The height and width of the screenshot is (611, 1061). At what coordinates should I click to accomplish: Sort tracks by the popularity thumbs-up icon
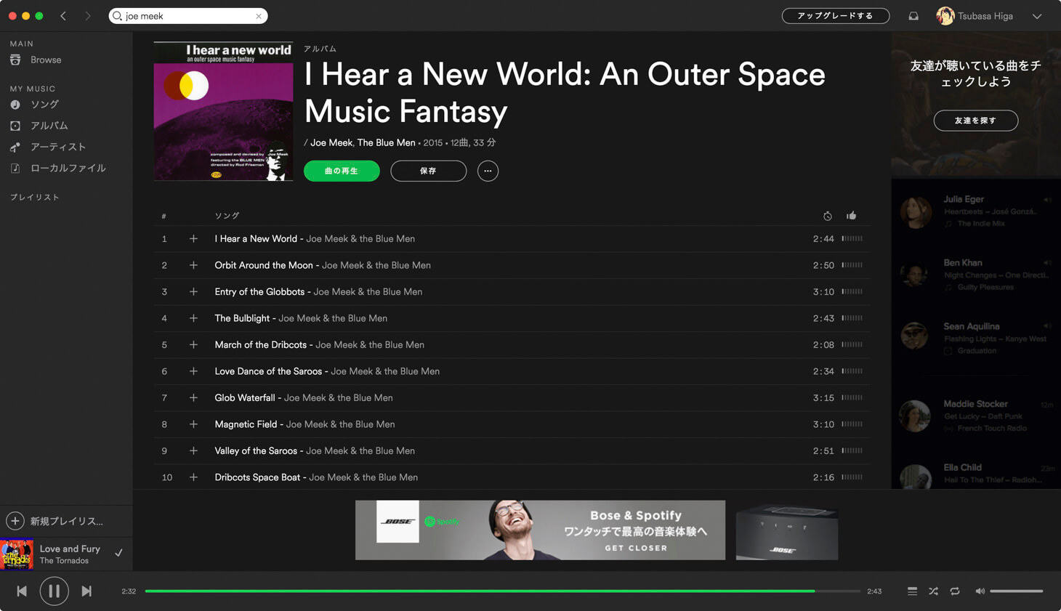852,216
